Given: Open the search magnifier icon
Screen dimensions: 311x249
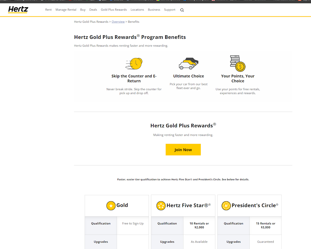Looking at the screenshot, I should click(x=182, y=10).
